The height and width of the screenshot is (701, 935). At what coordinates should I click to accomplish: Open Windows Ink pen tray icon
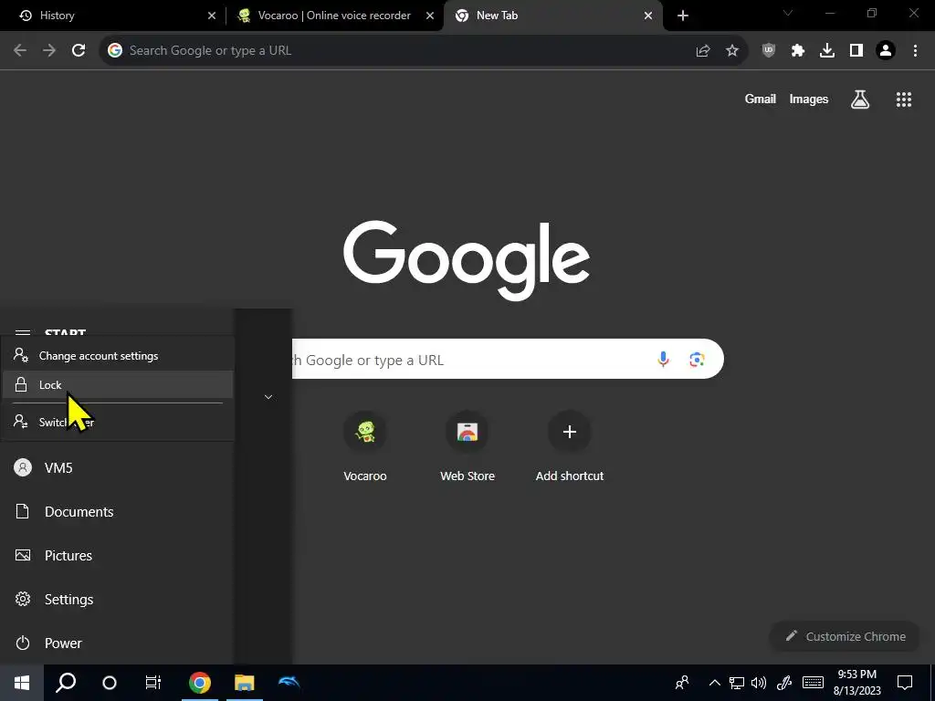pos(784,683)
